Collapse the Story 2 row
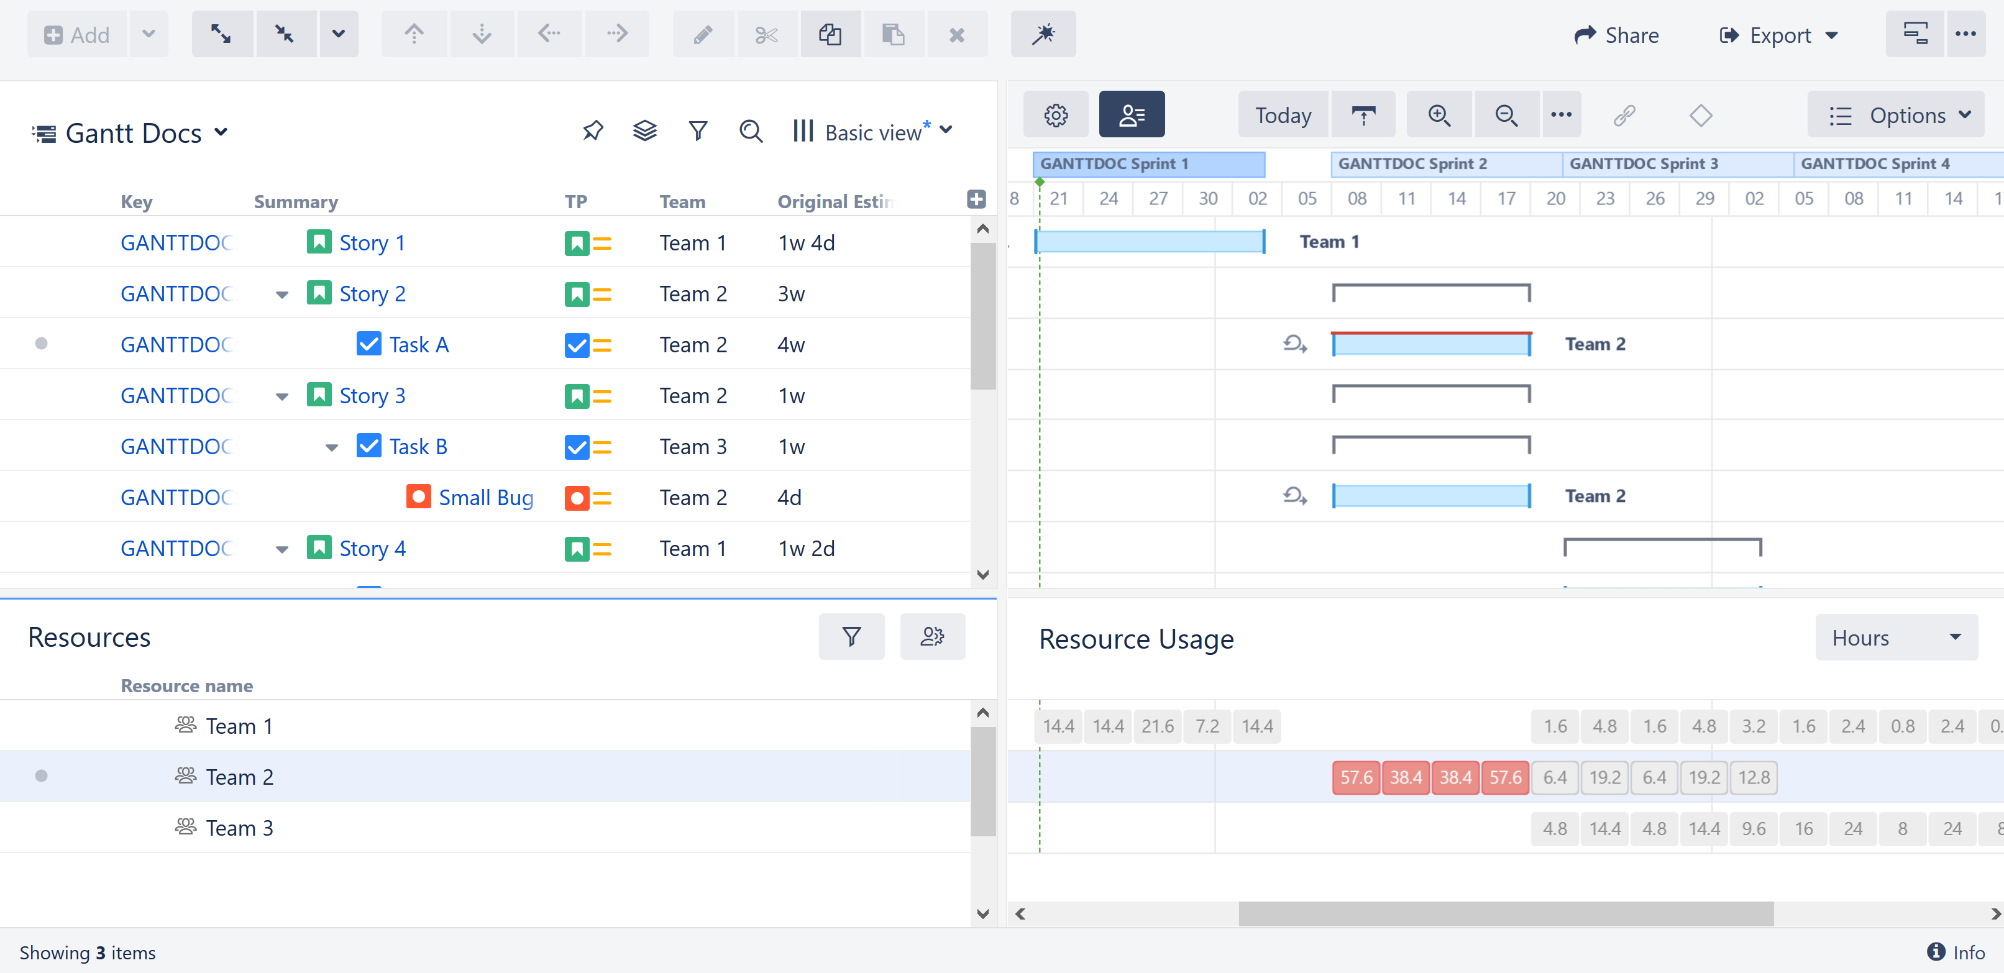Image resolution: width=2004 pixels, height=973 pixels. pyautogui.click(x=281, y=295)
